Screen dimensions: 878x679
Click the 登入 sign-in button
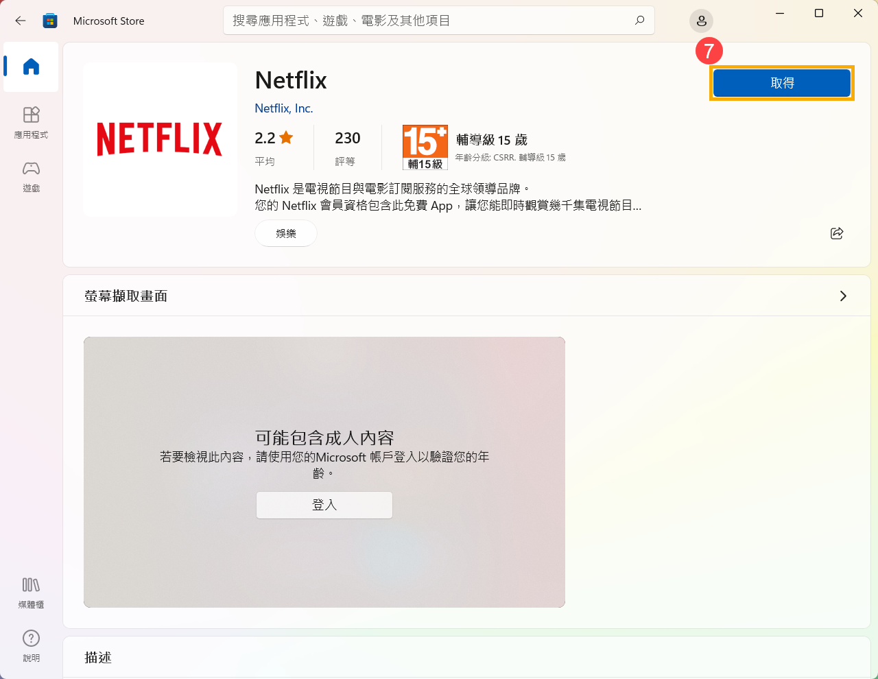click(324, 505)
